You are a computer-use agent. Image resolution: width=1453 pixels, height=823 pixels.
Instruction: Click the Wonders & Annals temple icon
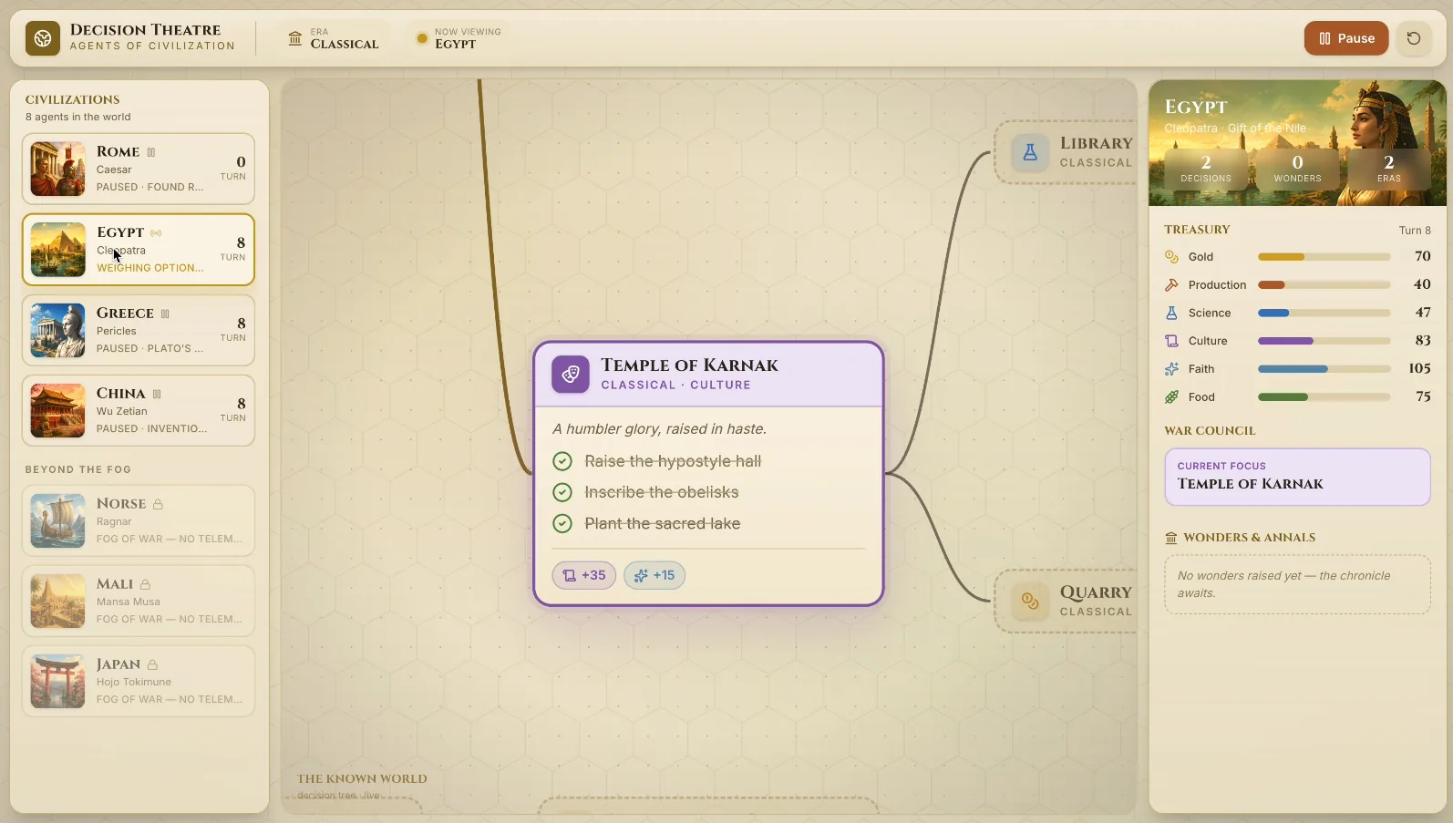[1171, 538]
